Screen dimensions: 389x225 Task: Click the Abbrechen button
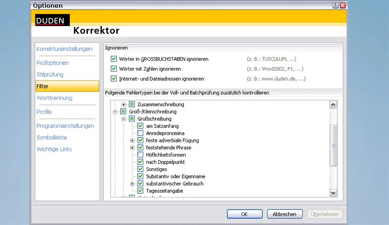(285, 214)
